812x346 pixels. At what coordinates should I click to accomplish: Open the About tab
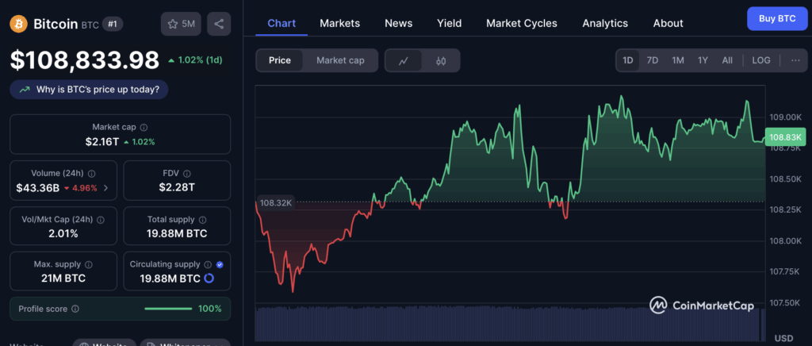click(x=668, y=23)
